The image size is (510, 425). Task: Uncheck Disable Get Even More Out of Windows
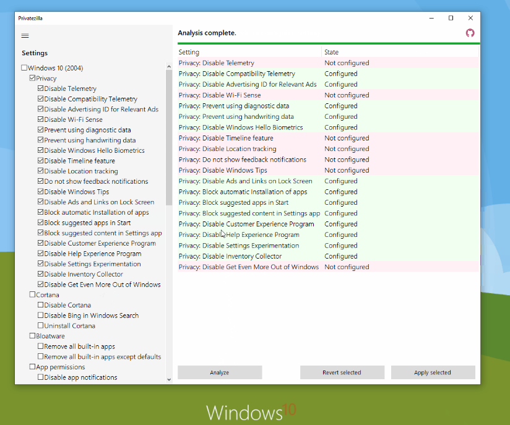pyautogui.click(x=40, y=284)
